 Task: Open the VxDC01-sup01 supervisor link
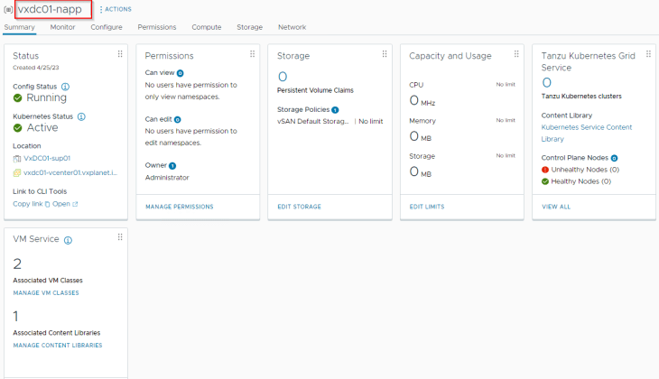click(47, 159)
